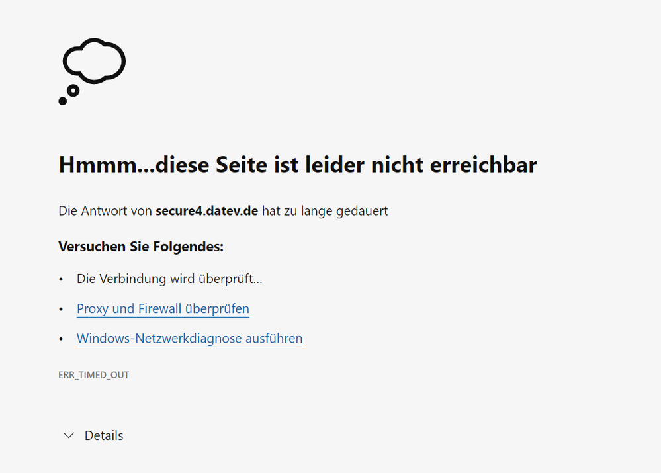Click the 'Versuchen Sie Folgendes:' subheading
661x473 pixels.
pos(141,247)
